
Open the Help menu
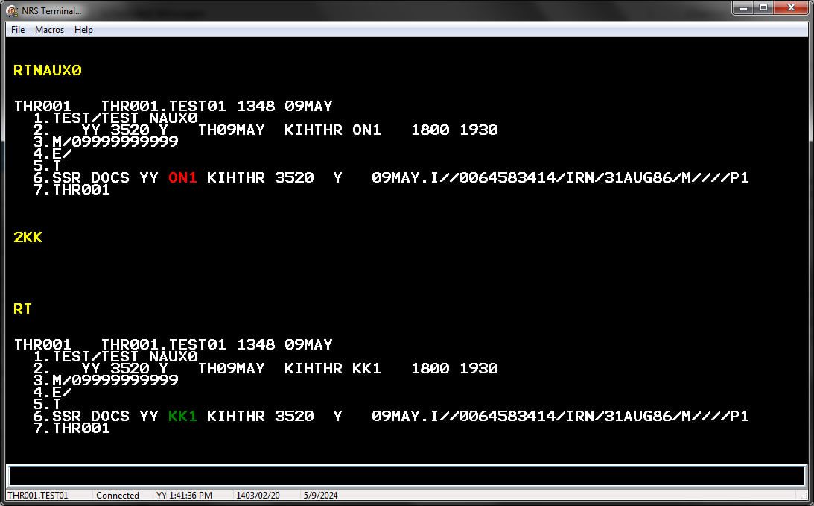(83, 30)
